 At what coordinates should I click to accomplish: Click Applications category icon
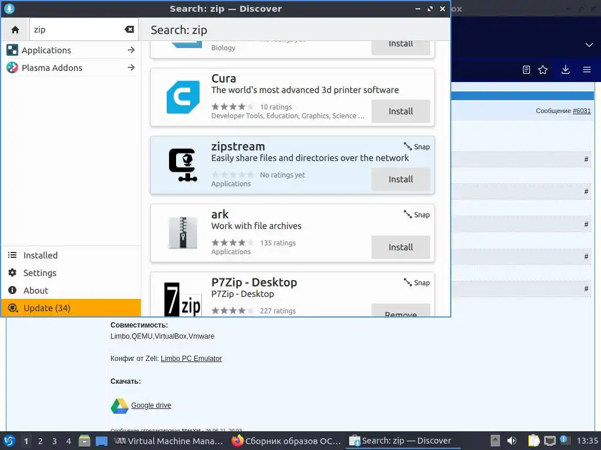pos(12,50)
